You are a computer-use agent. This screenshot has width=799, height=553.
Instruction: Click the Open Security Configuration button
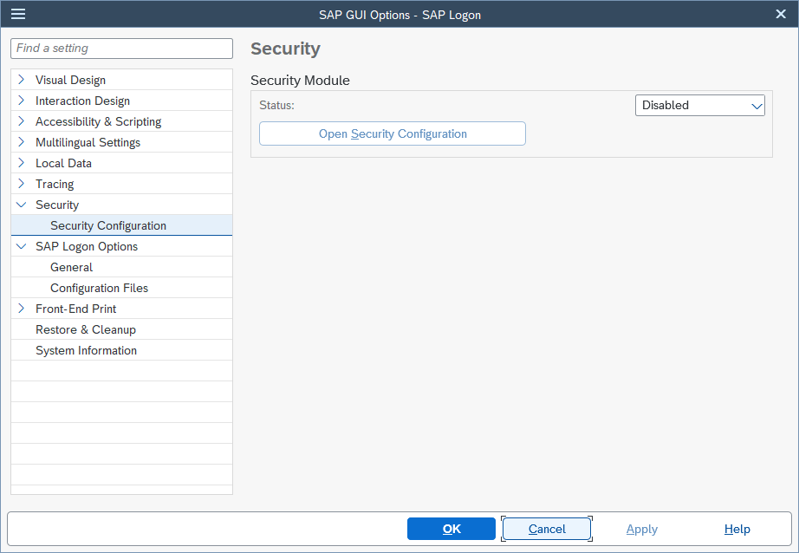393,133
